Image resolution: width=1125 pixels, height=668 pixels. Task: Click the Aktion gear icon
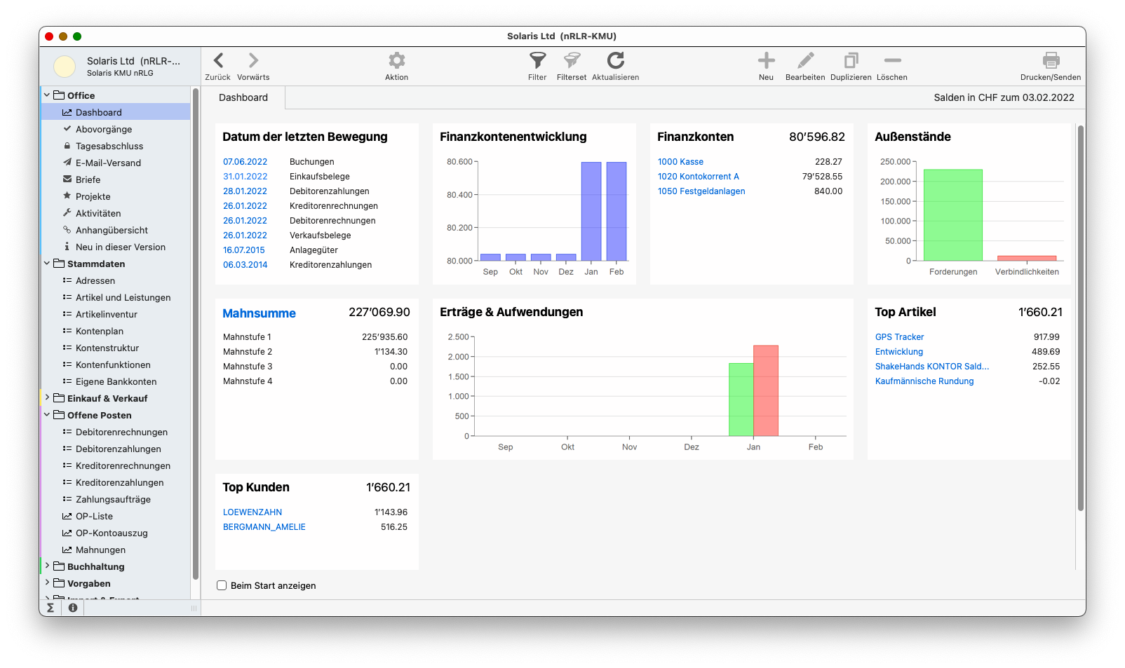point(396,61)
